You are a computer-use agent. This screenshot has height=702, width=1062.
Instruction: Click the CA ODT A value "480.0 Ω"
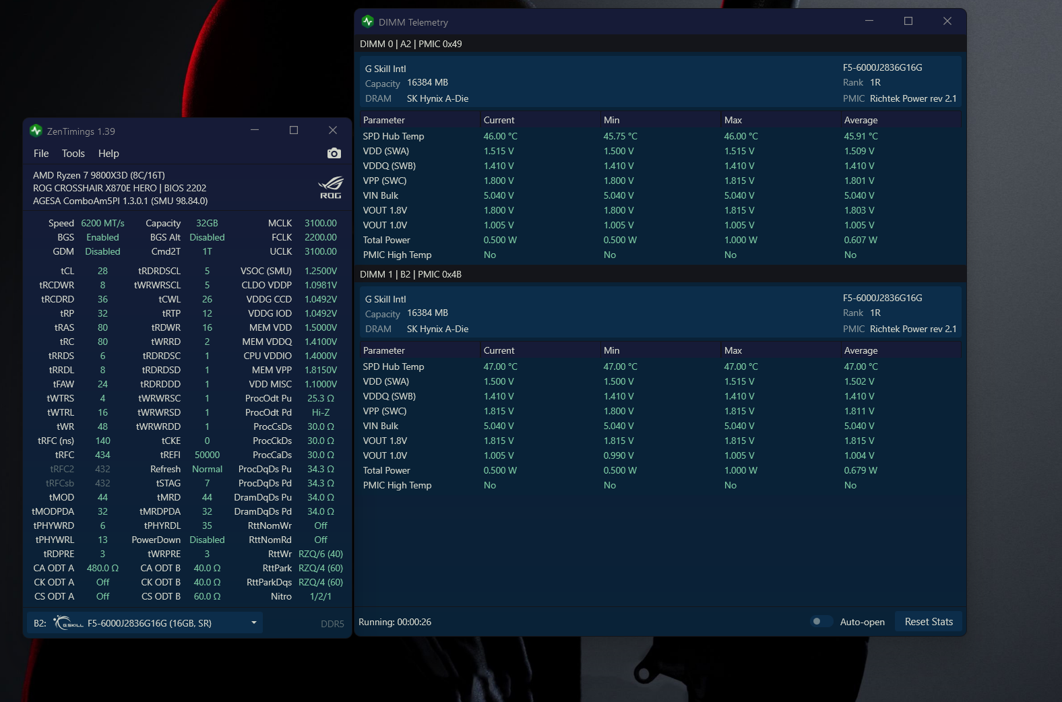click(102, 568)
